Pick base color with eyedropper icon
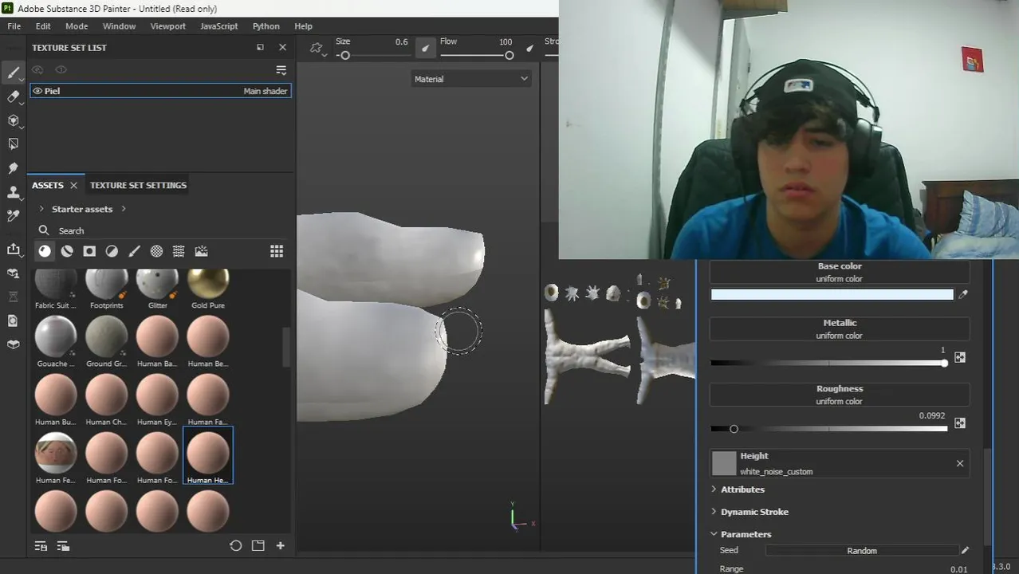 click(x=963, y=295)
